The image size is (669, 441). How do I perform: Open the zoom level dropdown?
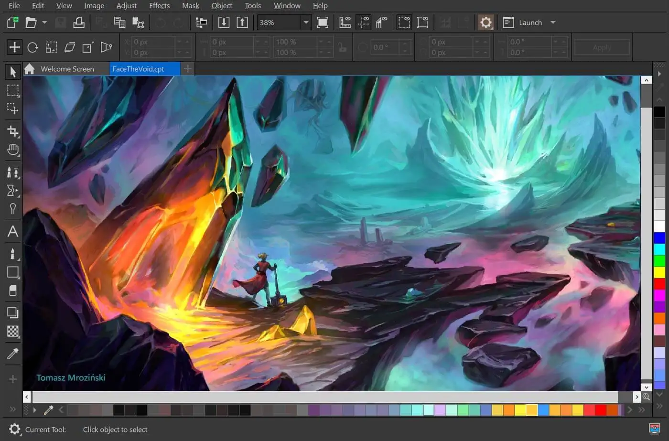(306, 22)
